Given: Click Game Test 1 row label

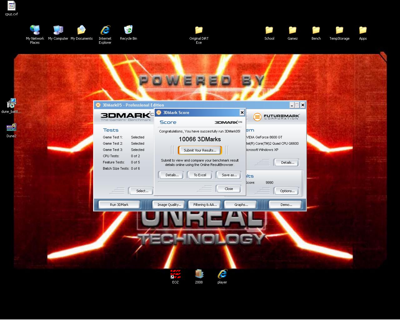Looking at the screenshot, I should (113, 137).
